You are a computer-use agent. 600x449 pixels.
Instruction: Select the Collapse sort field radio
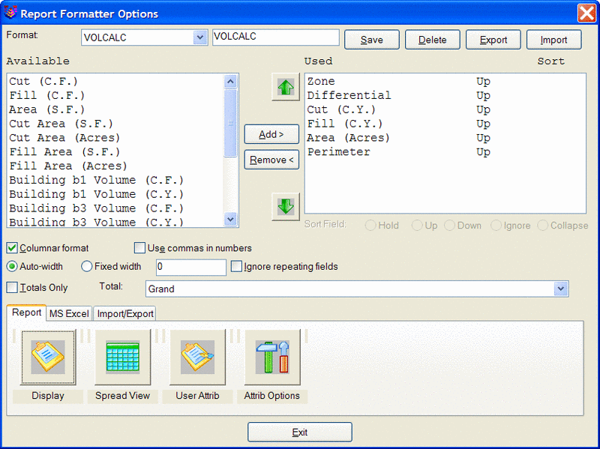point(542,226)
